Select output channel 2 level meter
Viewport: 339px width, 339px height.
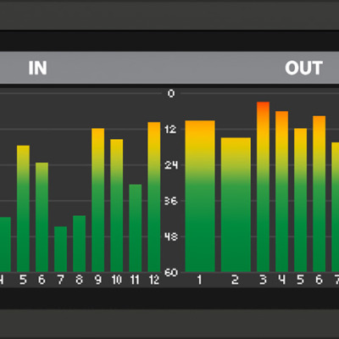(236, 205)
